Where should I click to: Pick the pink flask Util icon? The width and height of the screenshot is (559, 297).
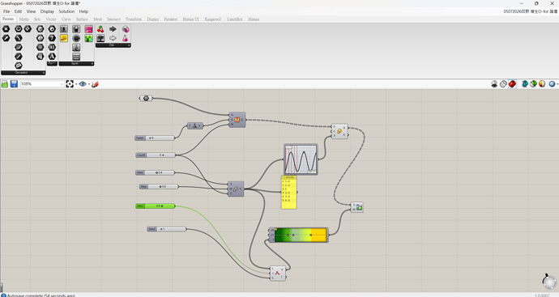tap(125, 38)
